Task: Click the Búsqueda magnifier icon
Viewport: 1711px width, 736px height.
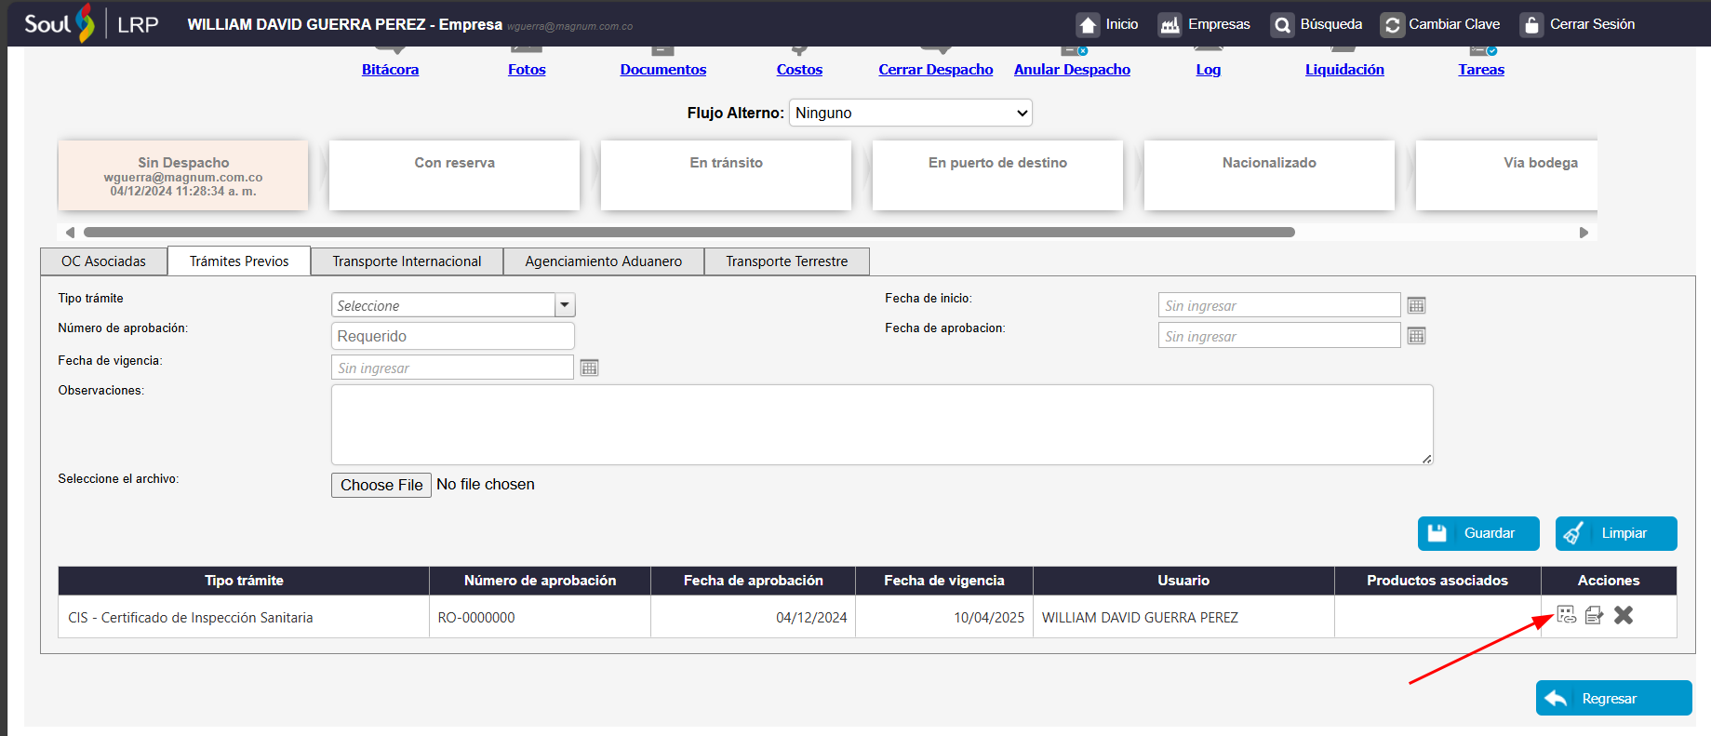Action: click(1282, 25)
